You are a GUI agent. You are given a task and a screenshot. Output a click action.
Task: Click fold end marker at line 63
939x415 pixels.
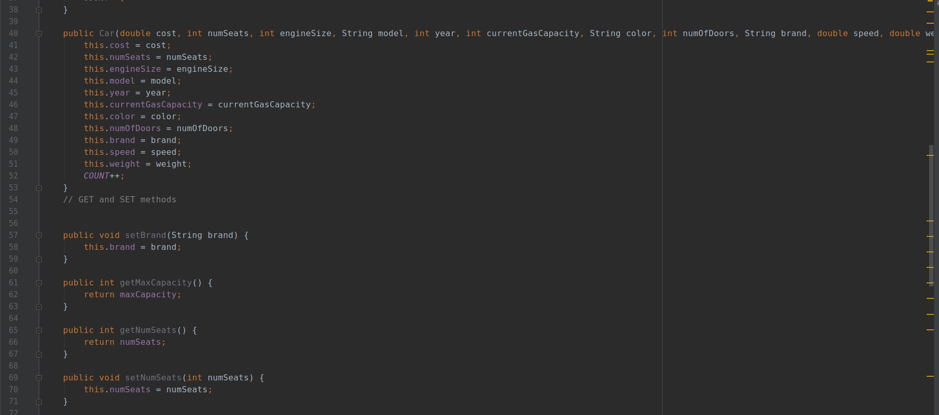point(39,307)
